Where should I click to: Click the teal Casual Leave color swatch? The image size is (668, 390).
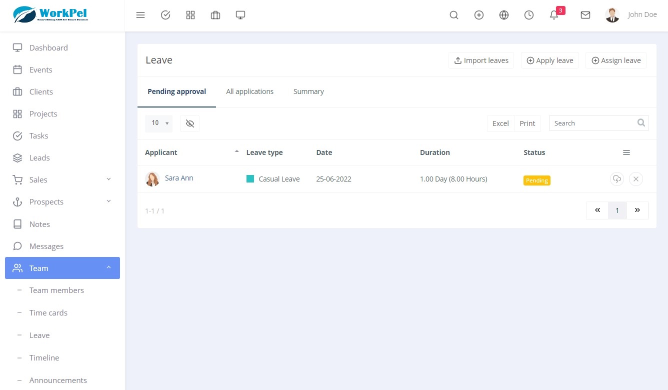250,179
